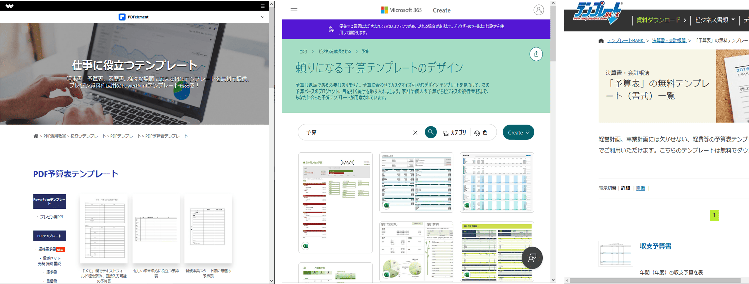Click the Wondershare logo in black bar

coord(9,6)
